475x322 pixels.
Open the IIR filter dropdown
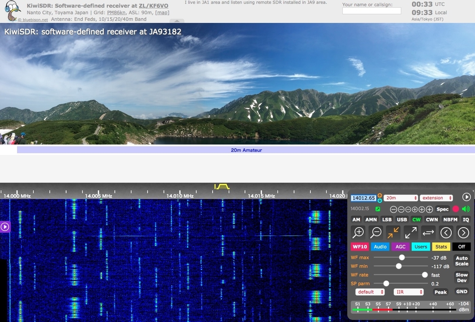coord(408,292)
